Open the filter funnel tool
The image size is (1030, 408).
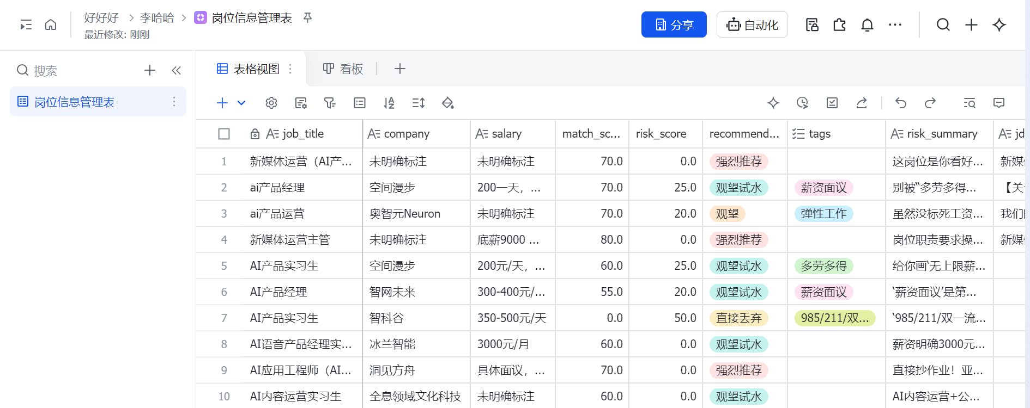point(330,103)
